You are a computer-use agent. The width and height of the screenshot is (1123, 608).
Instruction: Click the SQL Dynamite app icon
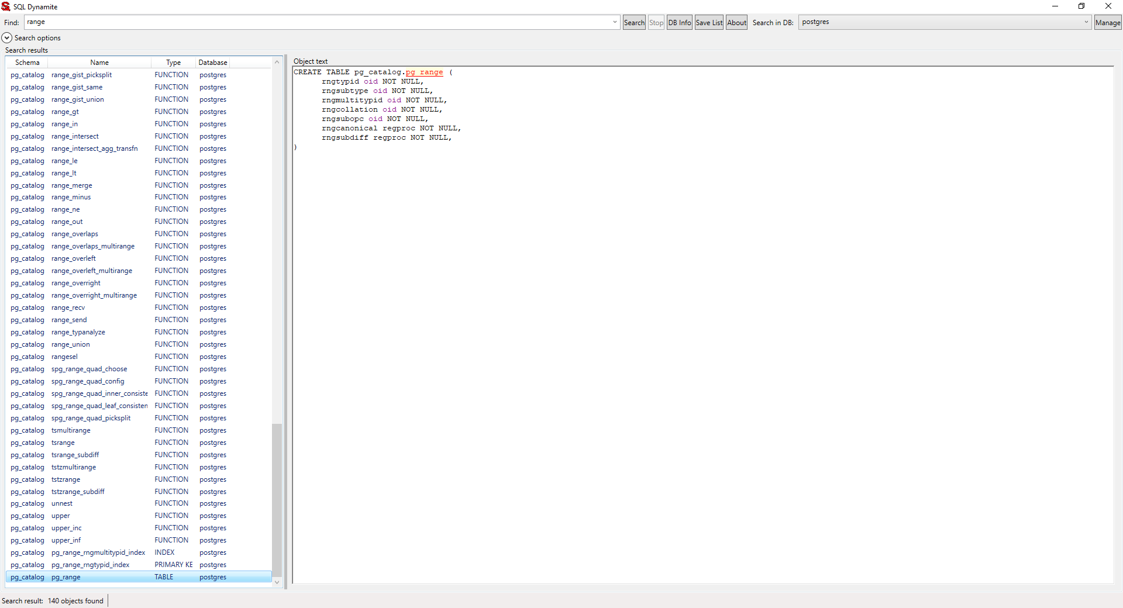6,6
